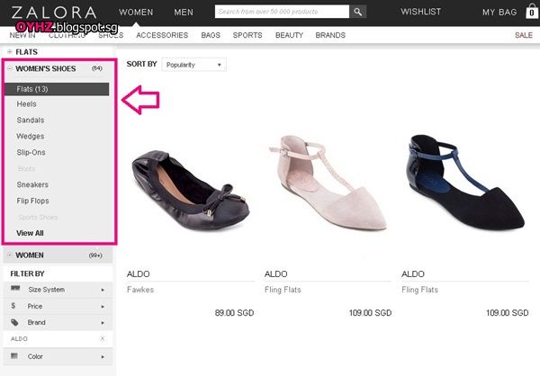
Task: Click the 89.00 SGD price
Action: [x=234, y=313]
